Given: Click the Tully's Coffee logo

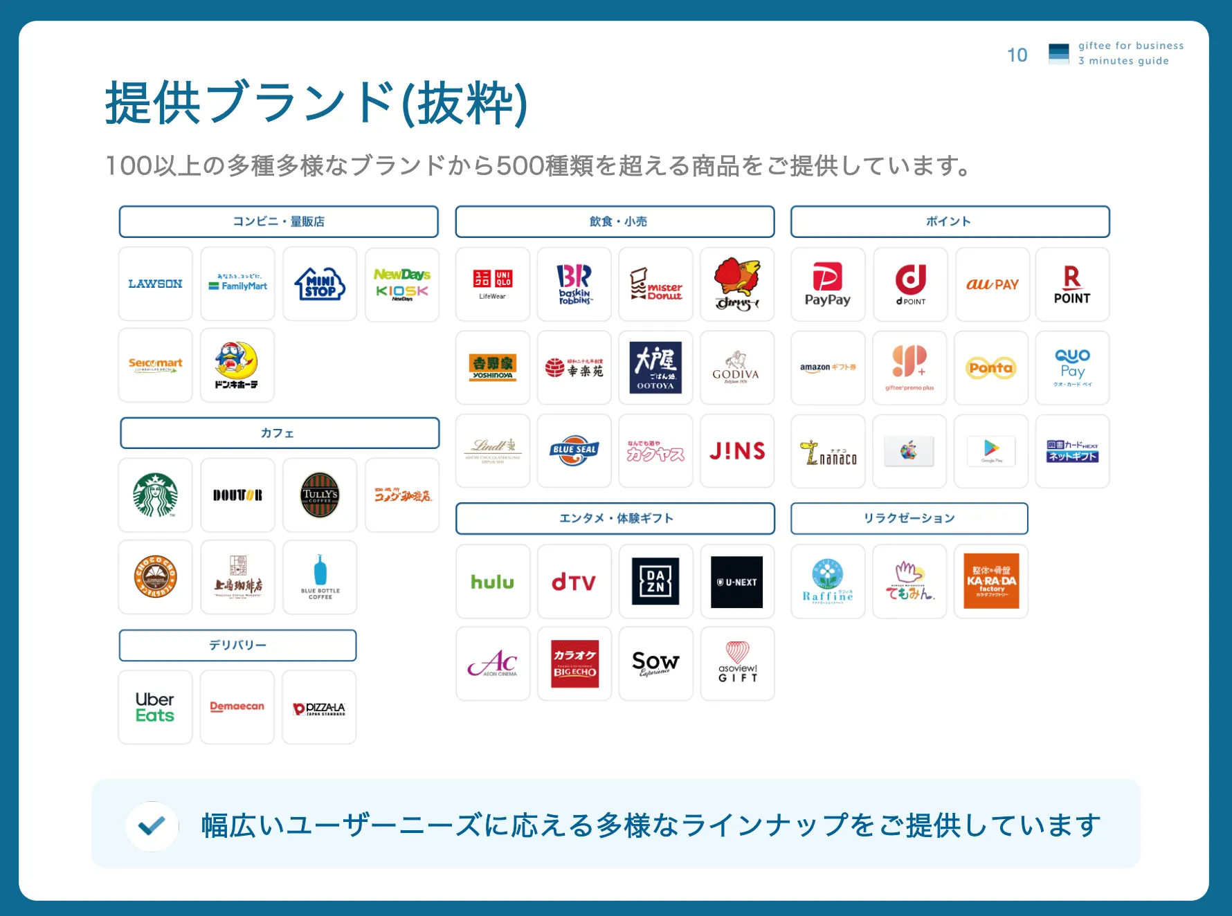Looking at the screenshot, I should [x=320, y=495].
